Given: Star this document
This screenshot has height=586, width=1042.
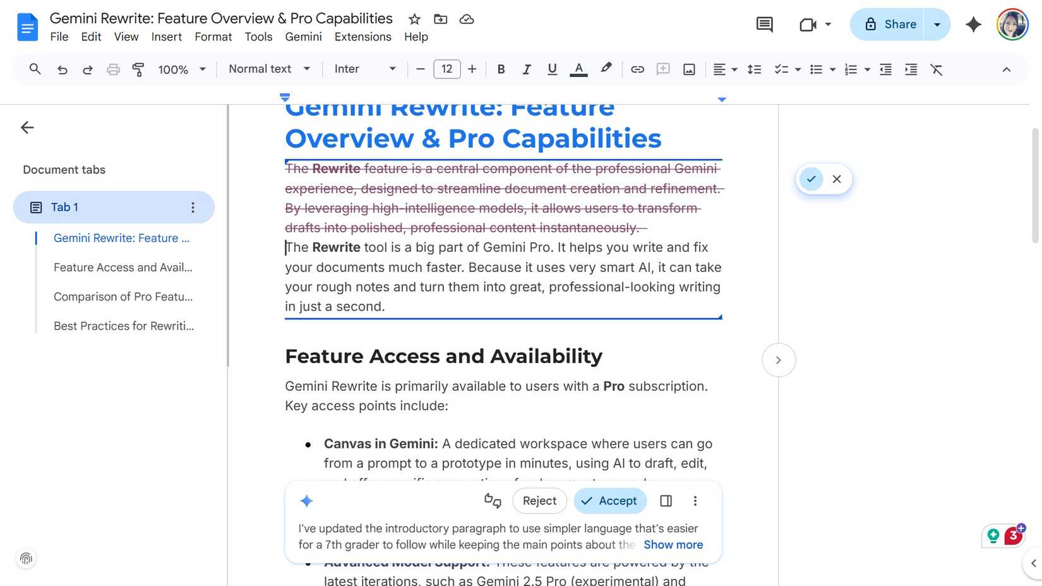Looking at the screenshot, I should pos(414,19).
